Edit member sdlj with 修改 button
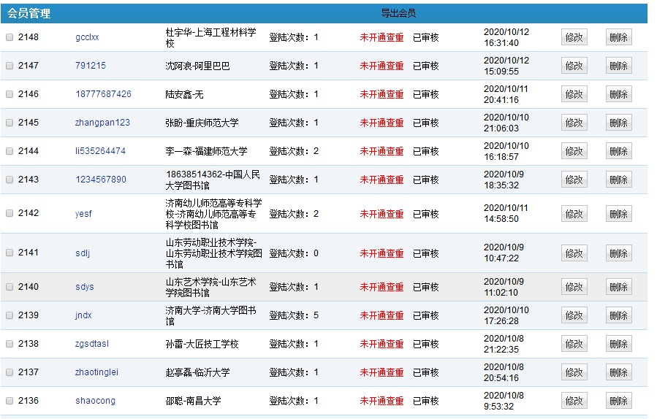657x419 pixels. tap(574, 253)
